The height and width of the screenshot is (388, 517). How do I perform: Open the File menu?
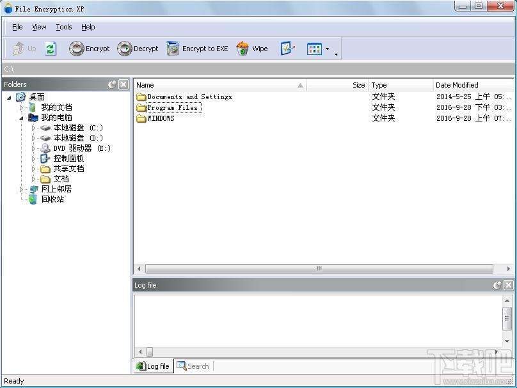point(17,27)
